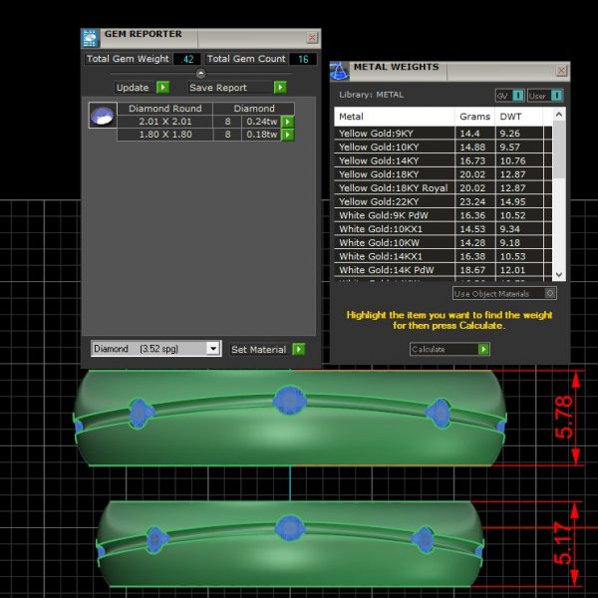Click center gemstone on lower ring
This screenshot has height=598, width=598.
tap(290, 528)
